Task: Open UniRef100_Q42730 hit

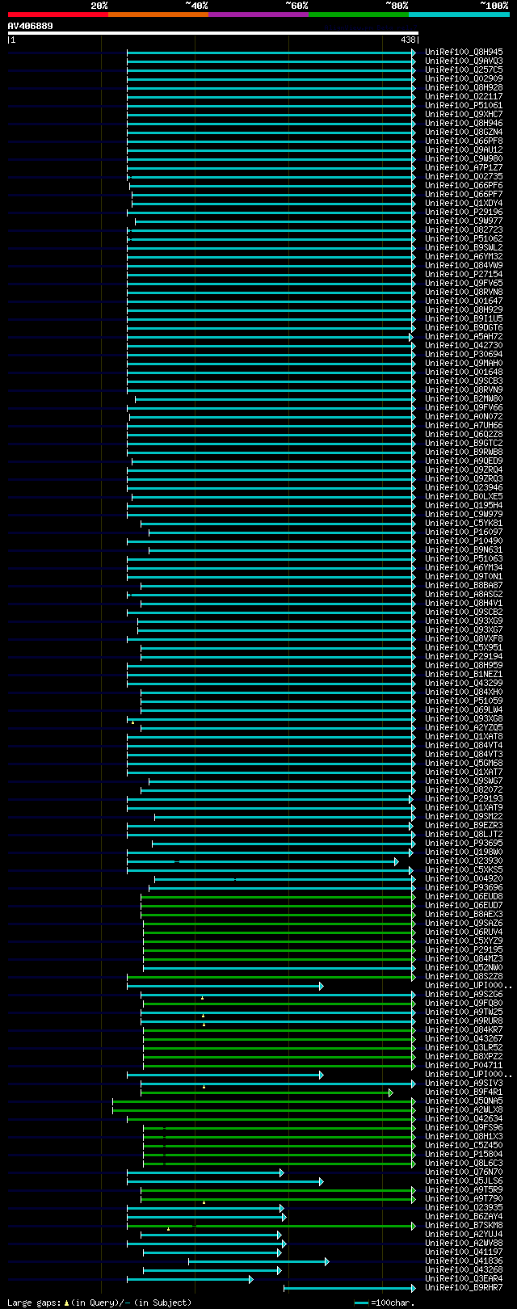Action: (x=464, y=346)
